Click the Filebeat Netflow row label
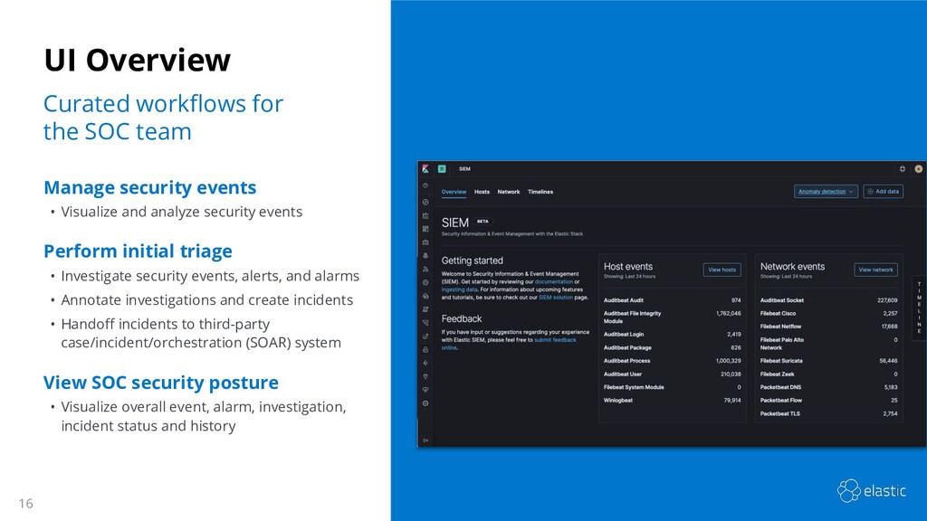Image resolution: width=927 pixels, height=521 pixels. pos(780,327)
